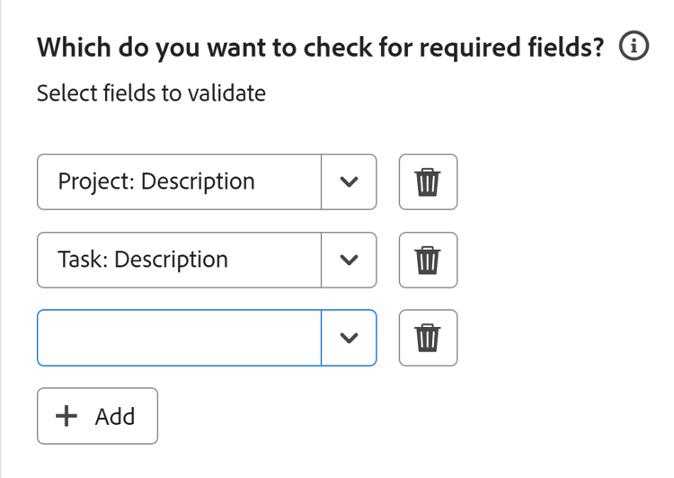The image size is (674, 478).
Task: Focus the blue-outlined blank field
Action: pyautogui.click(x=179, y=338)
